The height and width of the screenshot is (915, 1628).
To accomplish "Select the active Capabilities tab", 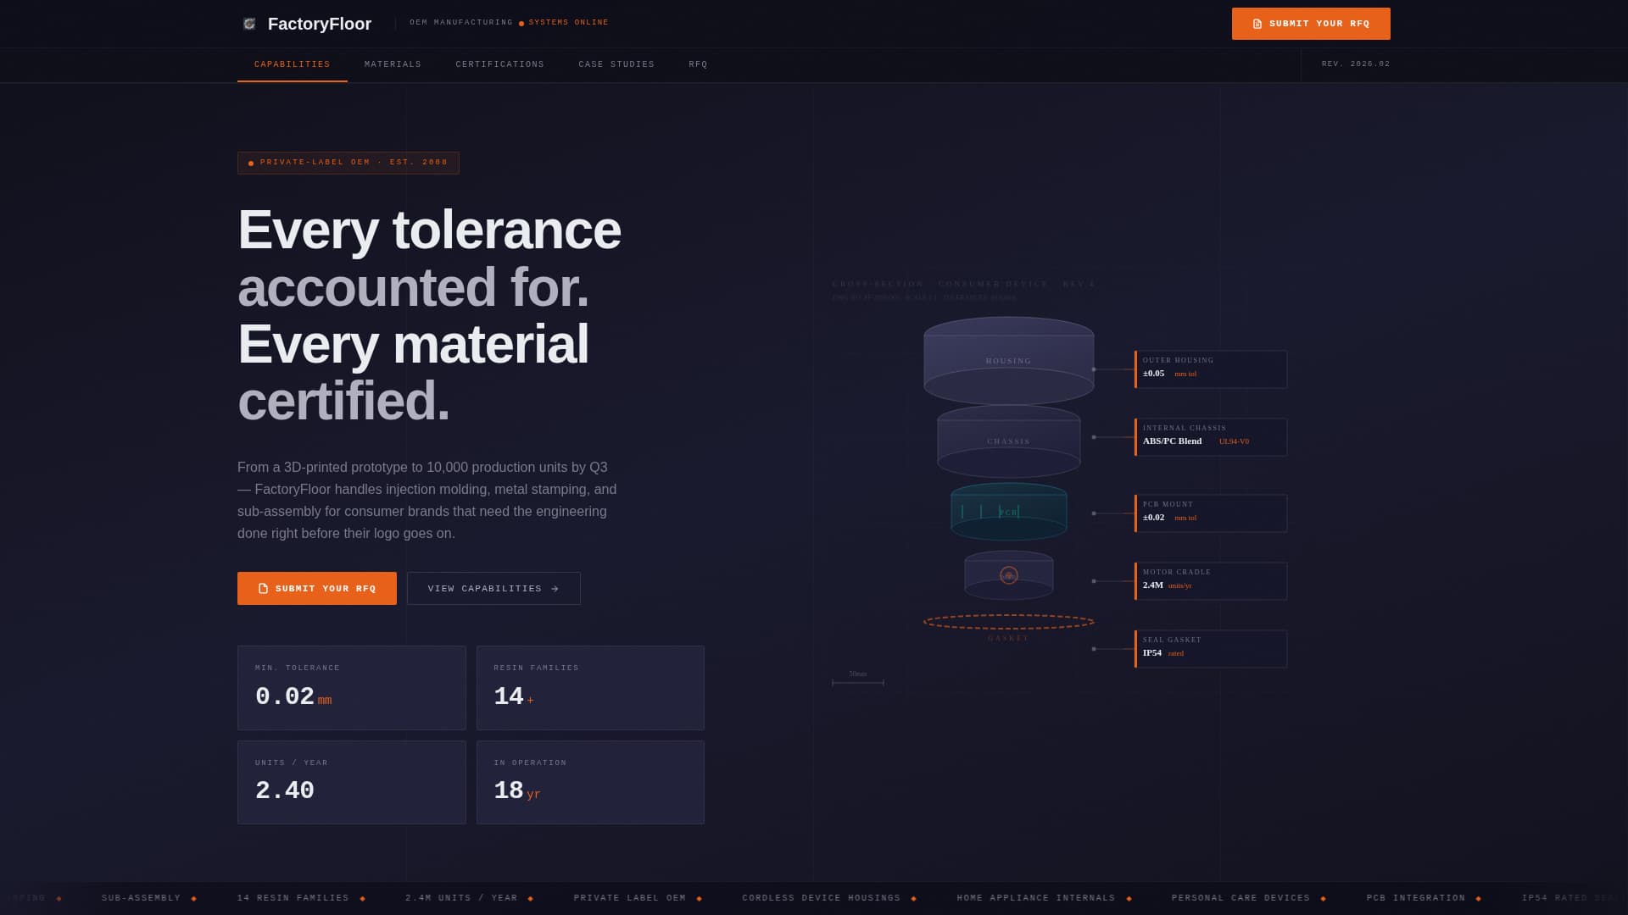I will 292,64.
